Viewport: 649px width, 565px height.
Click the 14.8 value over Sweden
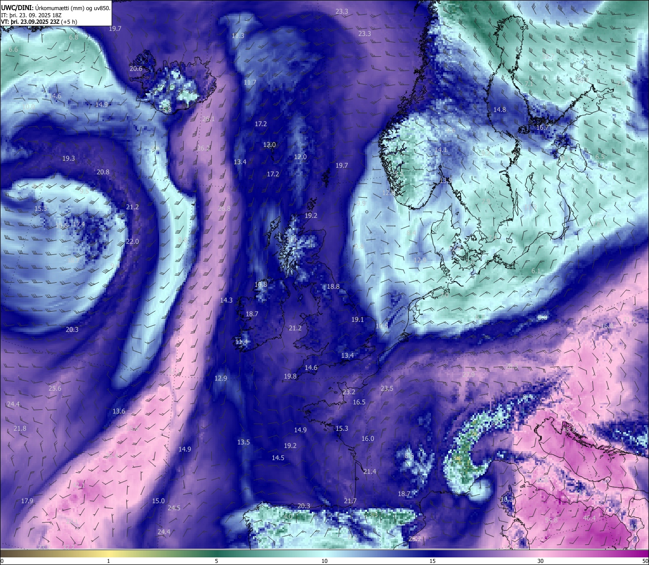pyautogui.click(x=499, y=110)
